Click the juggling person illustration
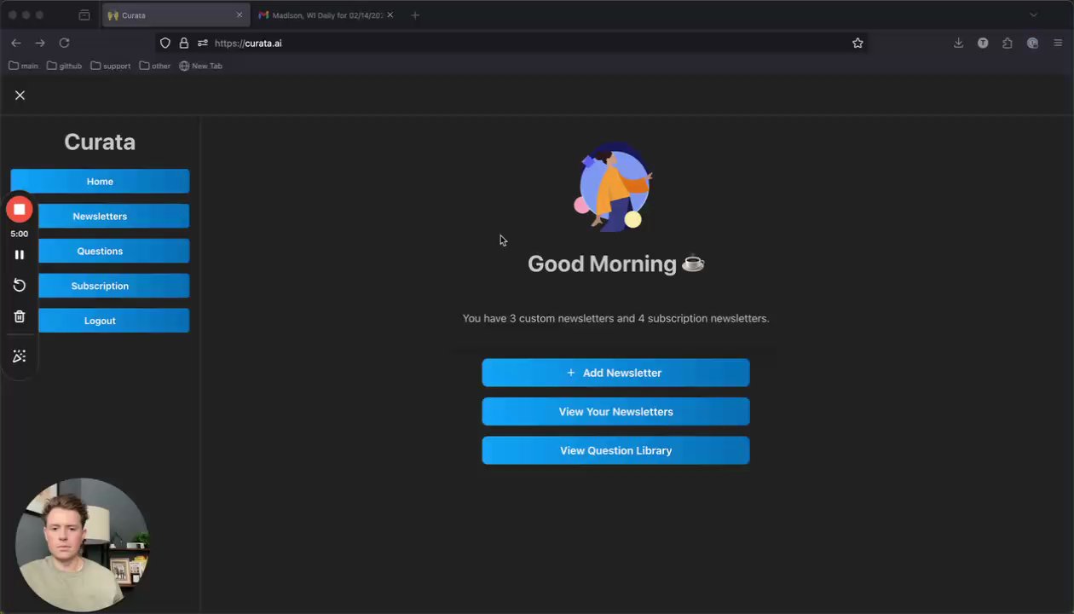1074x614 pixels. click(614, 187)
